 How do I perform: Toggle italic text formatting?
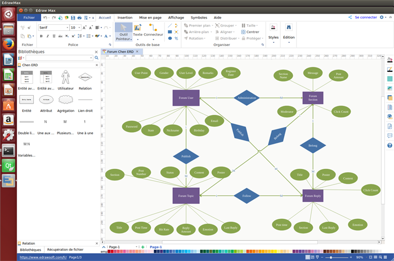(x=48, y=36)
